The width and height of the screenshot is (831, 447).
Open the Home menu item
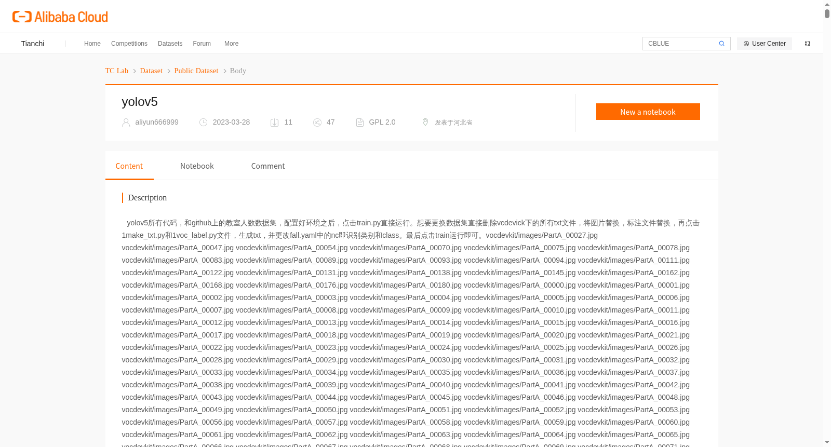pos(92,44)
